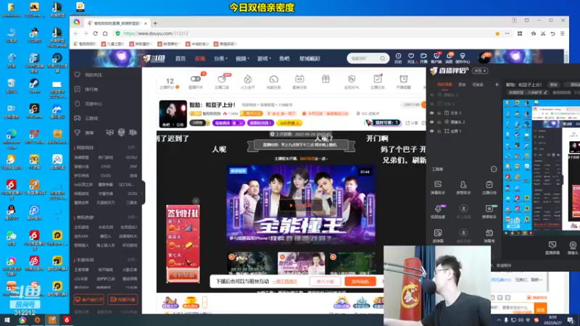Open 创作中心 icon in Douyu header
Viewport: 580px width, 326px height.
click(x=463, y=57)
